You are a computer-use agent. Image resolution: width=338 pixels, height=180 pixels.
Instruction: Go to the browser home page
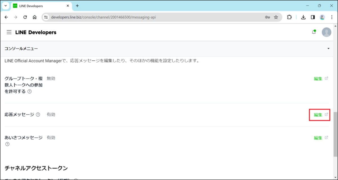point(35,17)
